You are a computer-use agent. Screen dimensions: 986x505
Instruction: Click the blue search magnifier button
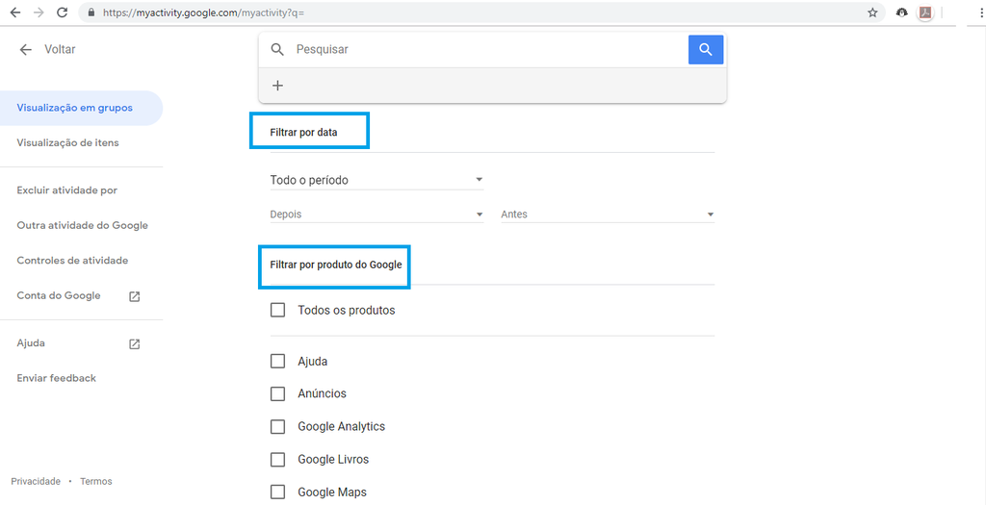pos(706,50)
